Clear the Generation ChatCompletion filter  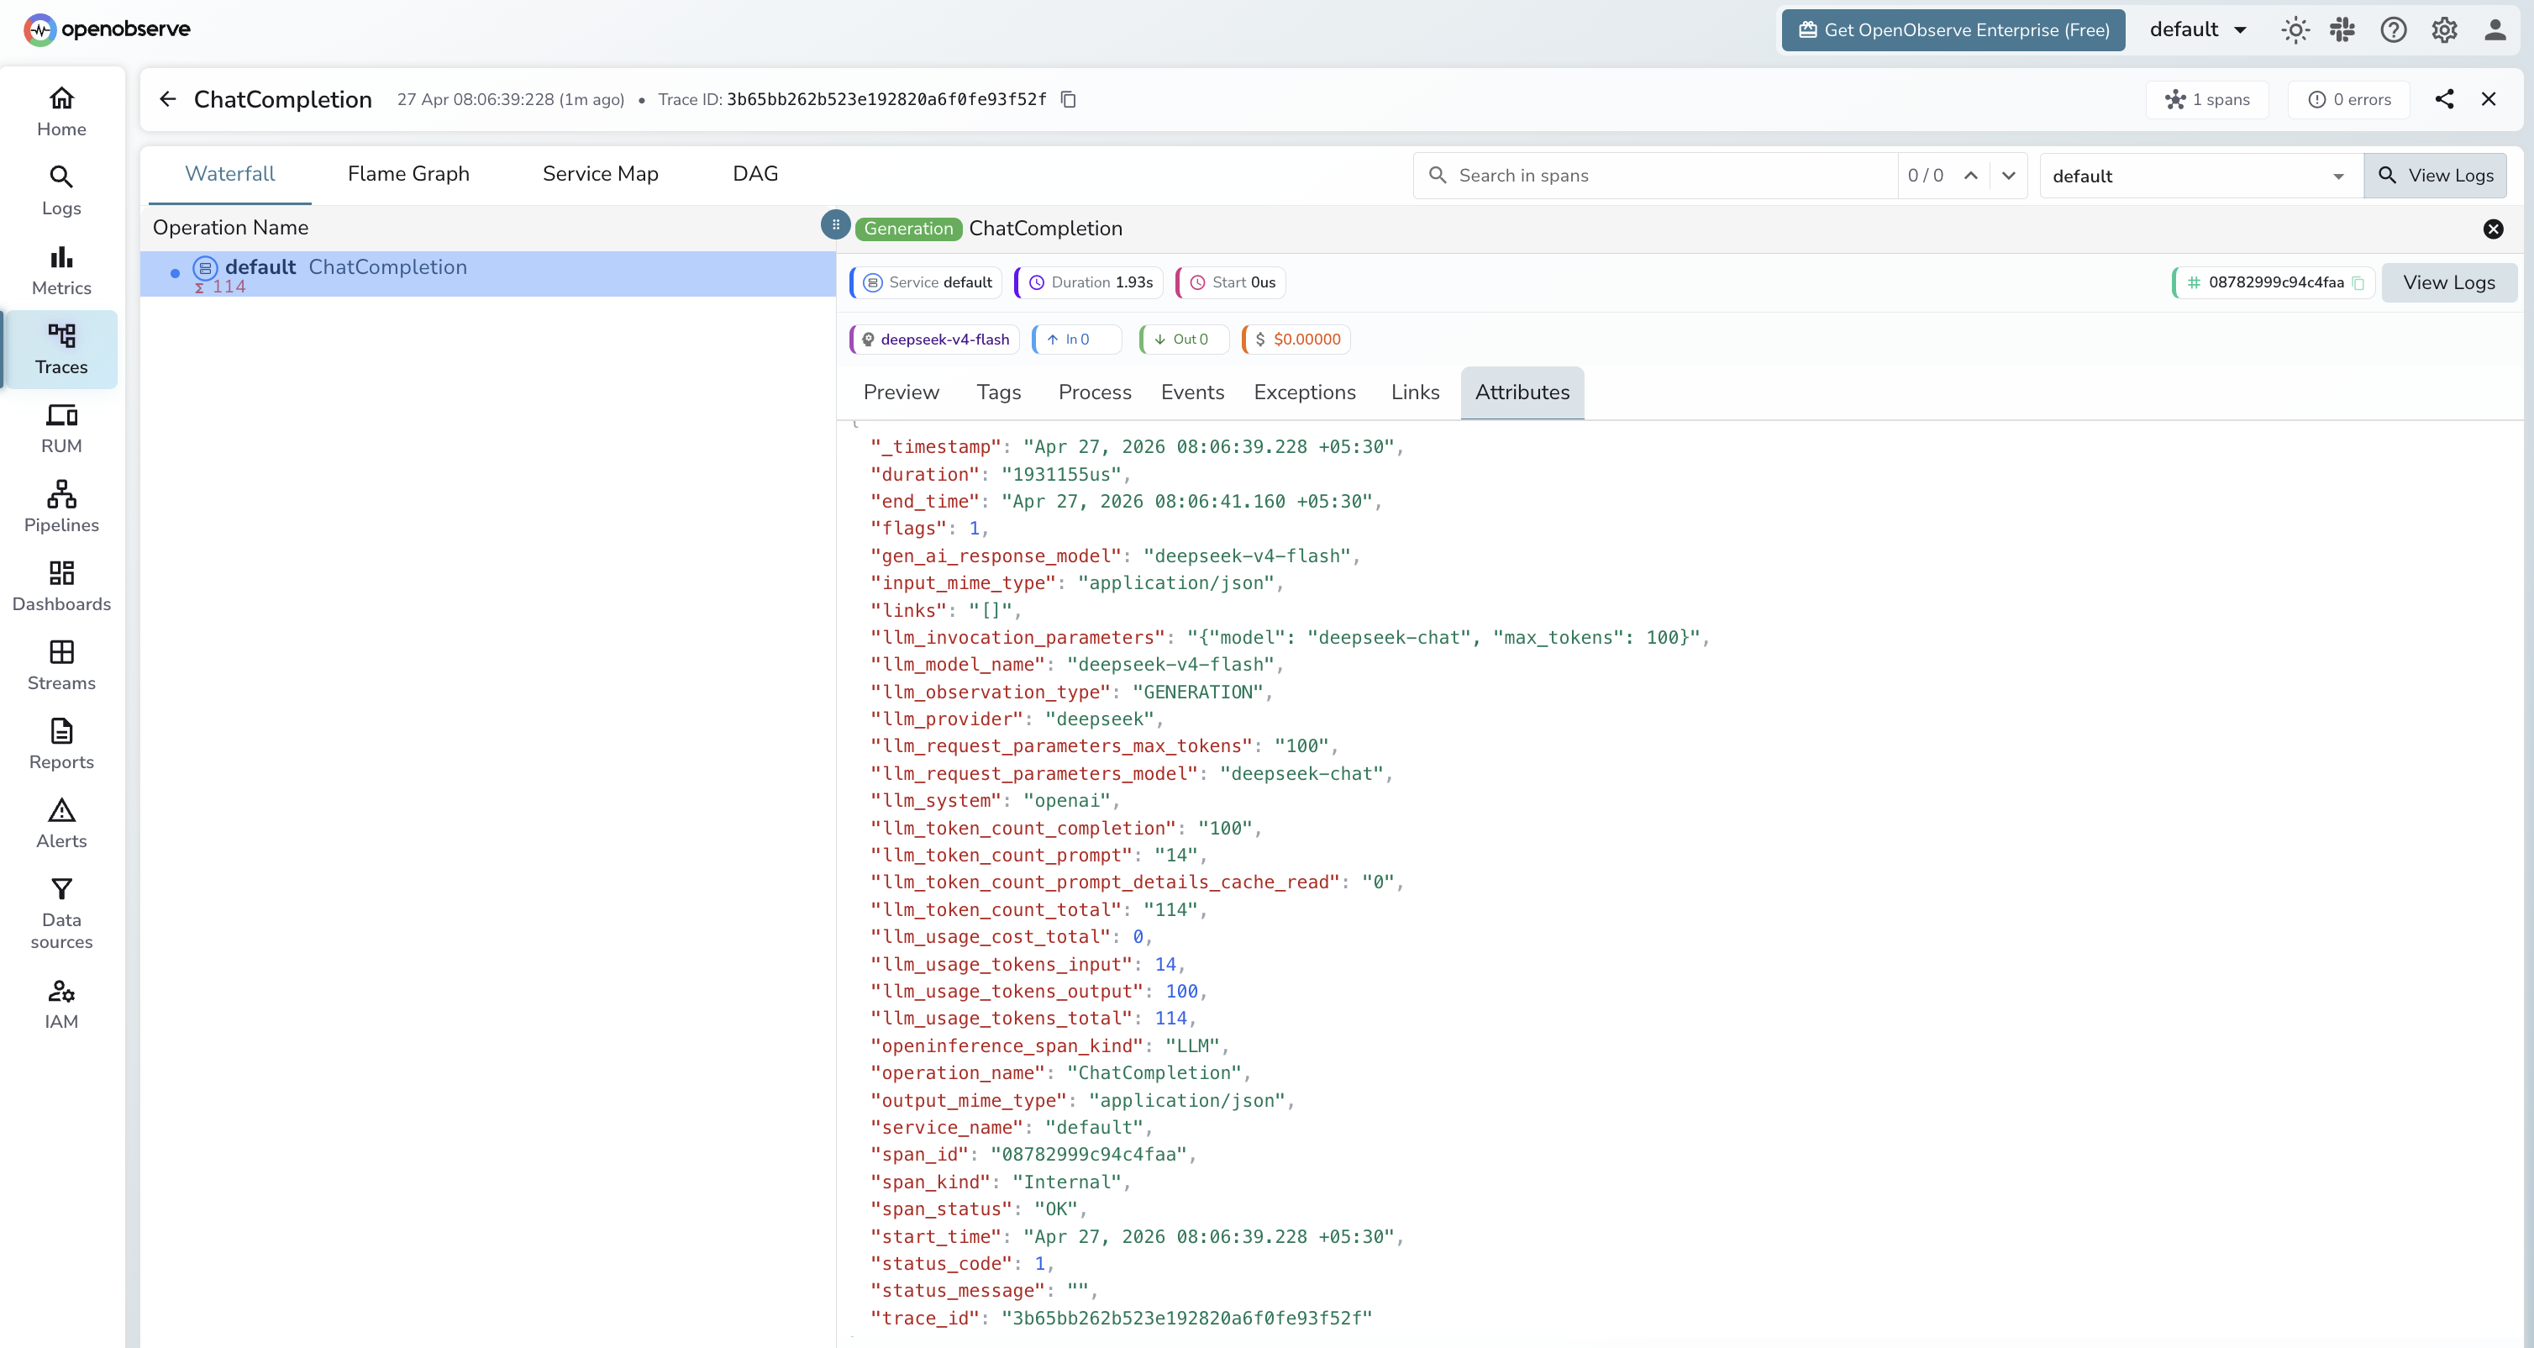tap(2494, 229)
